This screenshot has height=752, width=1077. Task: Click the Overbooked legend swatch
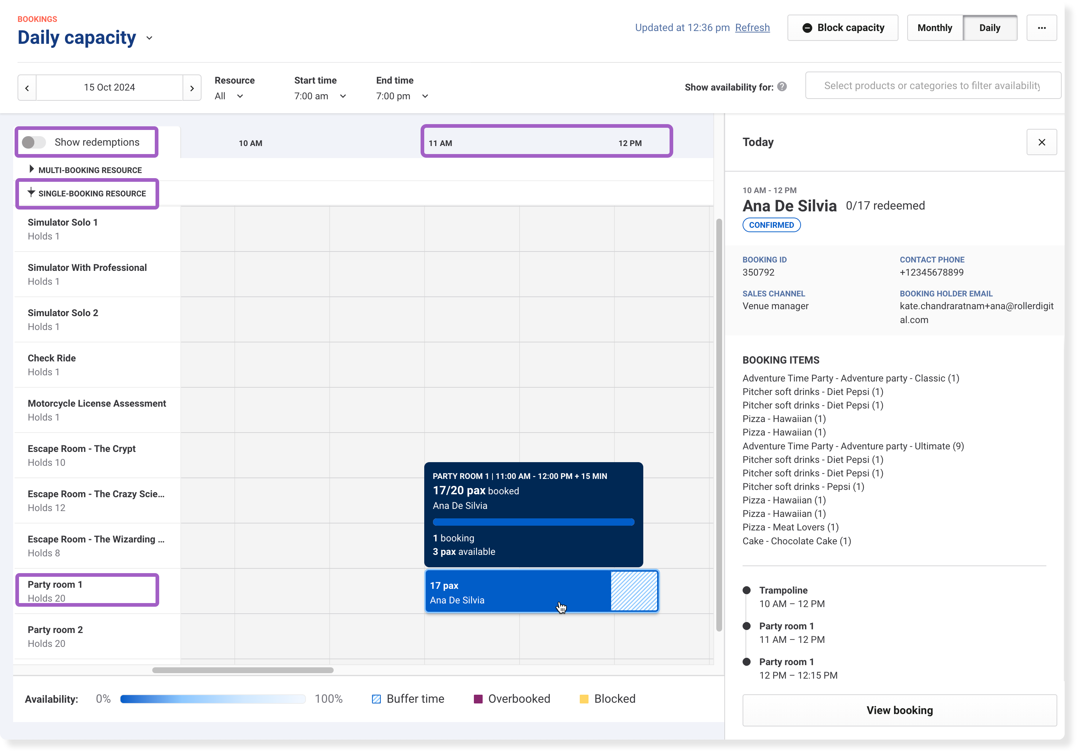point(478,699)
